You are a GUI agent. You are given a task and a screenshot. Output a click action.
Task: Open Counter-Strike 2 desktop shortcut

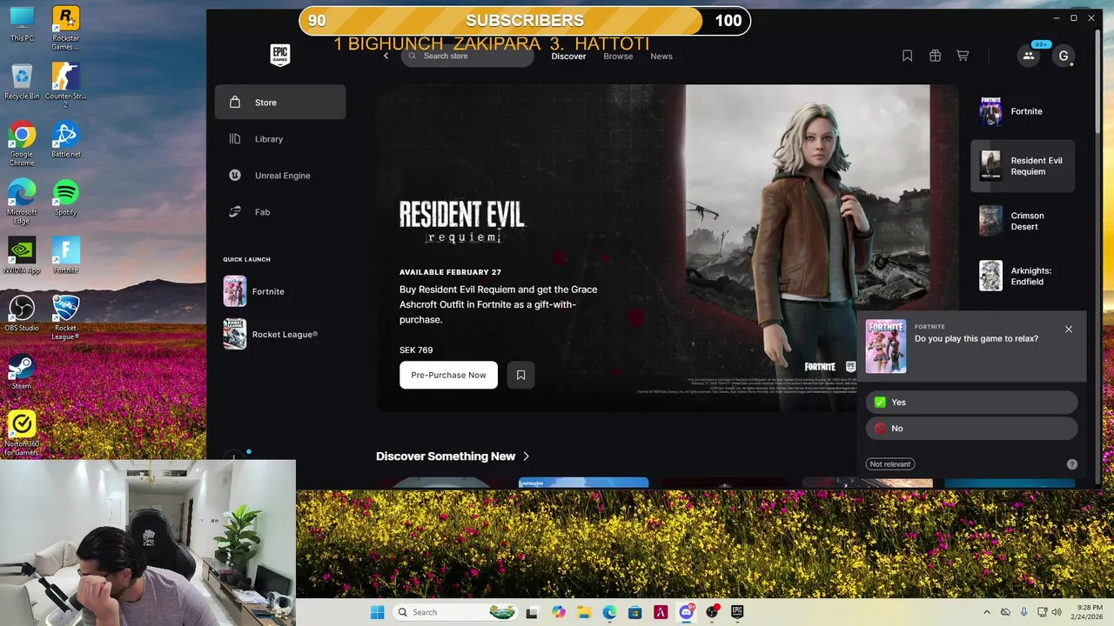(x=65, y=85)
